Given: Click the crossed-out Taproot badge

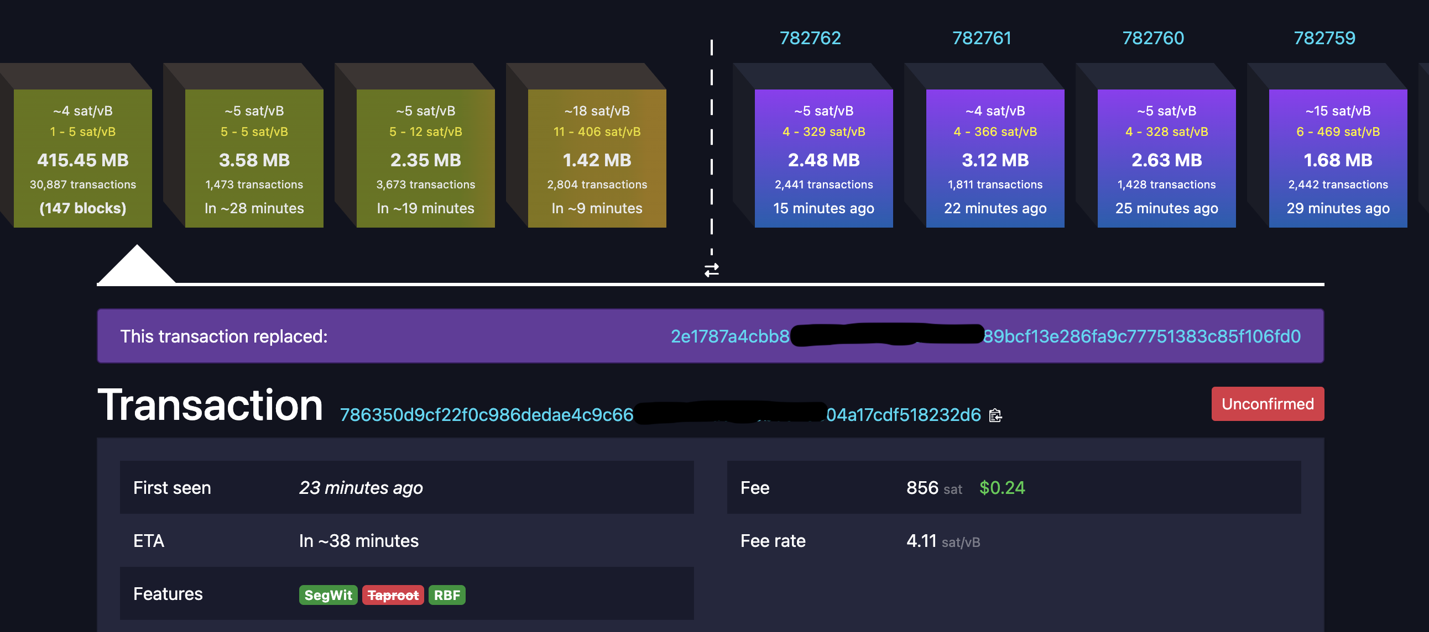Looking at the screenshot, I should click(x=393, y=595).
